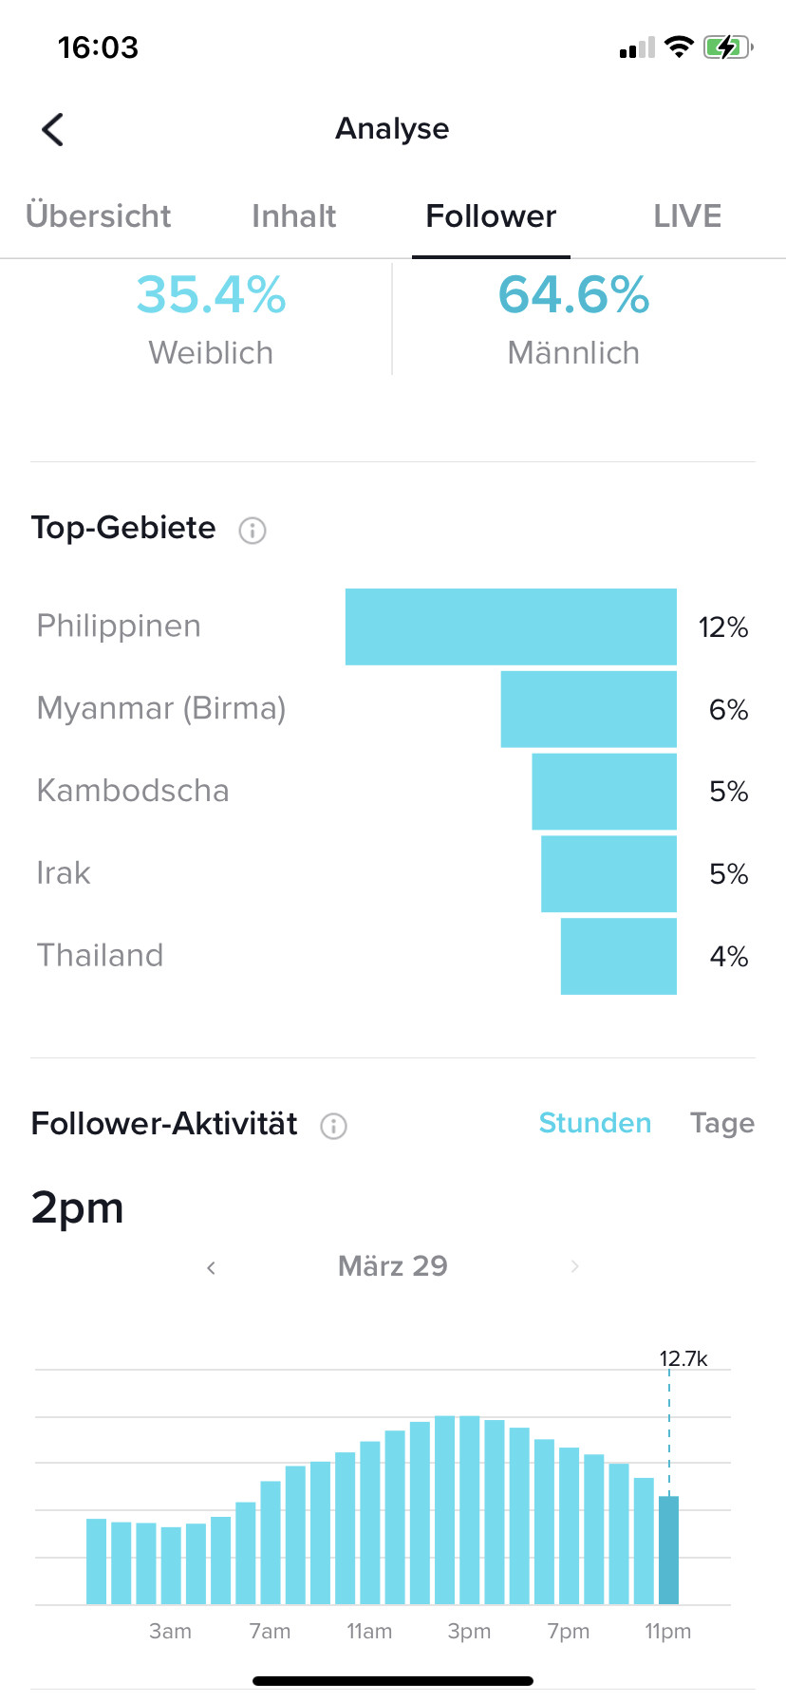The height and width of the screenshot is (1701, 786).
Task: Tap the cellular signal bars icon
Action: [x=637, y=47]
